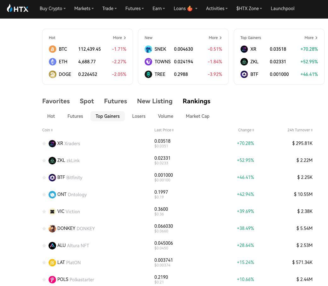Image resolution: width=328 pixels, height=286 pixels.
Task: Click the HTX flame logo
Action: (18, 9)
